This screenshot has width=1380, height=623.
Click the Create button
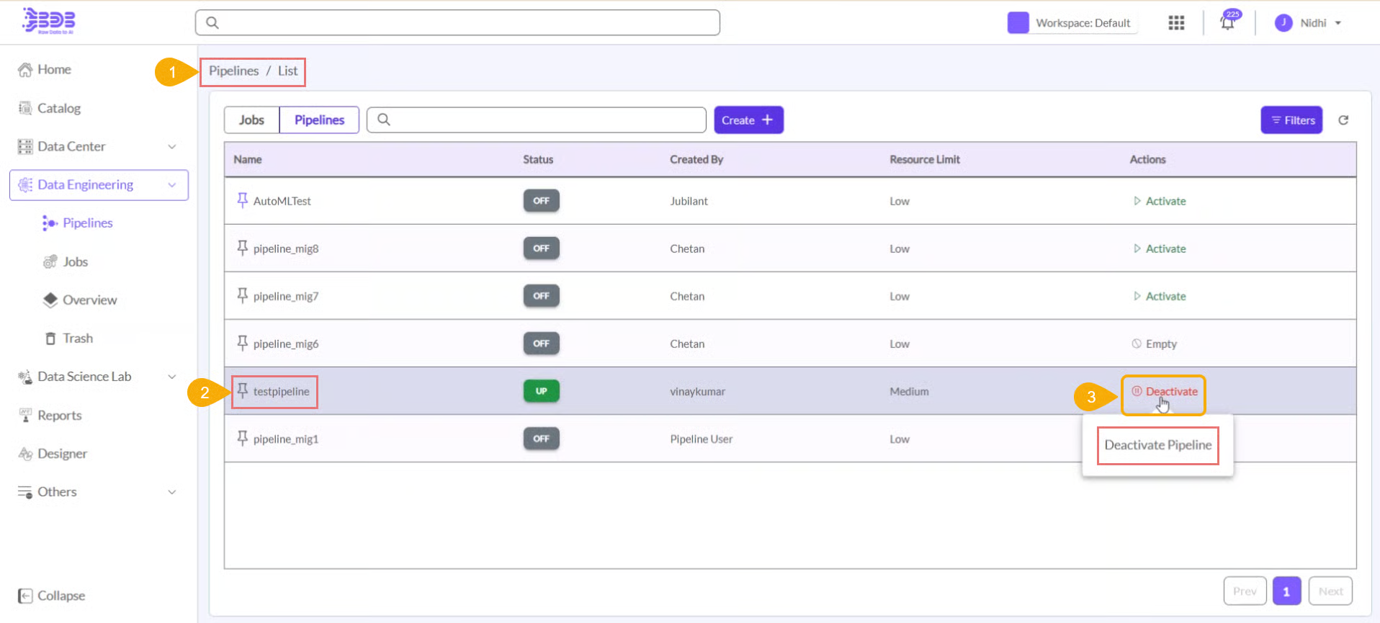pos(748,120)
